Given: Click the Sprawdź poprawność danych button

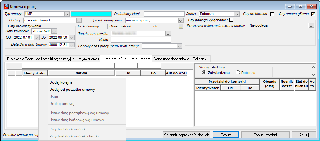Looking at the screenshot, I should [187, 135].
